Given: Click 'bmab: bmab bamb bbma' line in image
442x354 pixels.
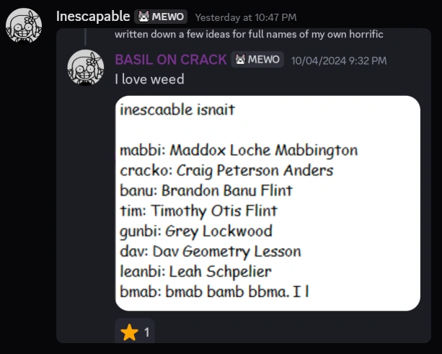Looking at the screenshot, I should (x=215, y=292).
